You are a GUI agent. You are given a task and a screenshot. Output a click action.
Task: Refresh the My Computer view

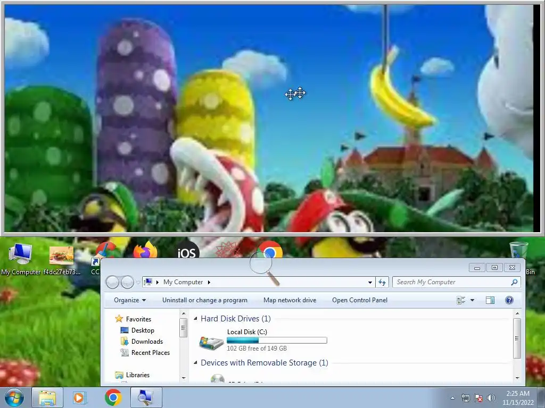382,282
